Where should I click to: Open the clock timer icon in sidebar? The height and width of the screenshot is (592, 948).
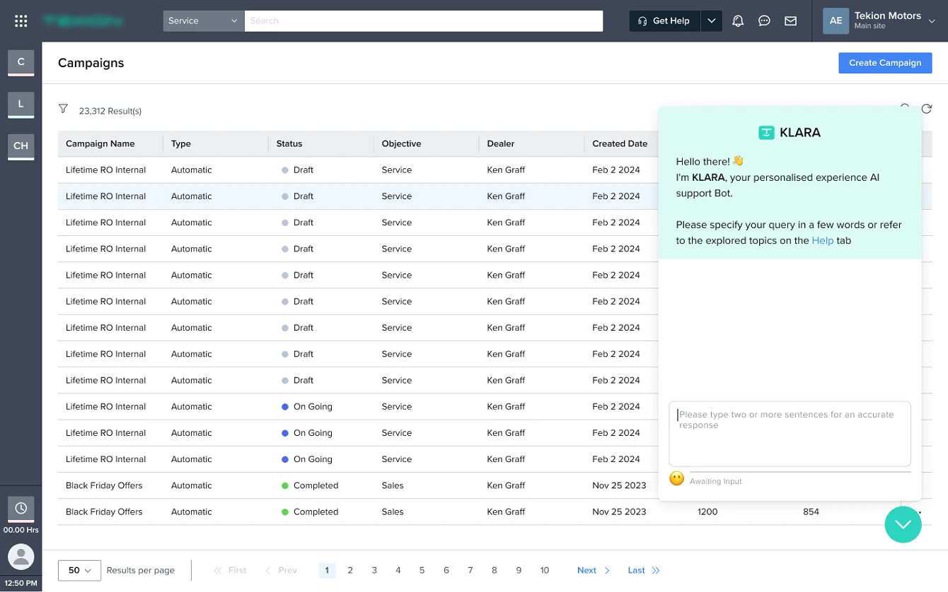(21, 509)
